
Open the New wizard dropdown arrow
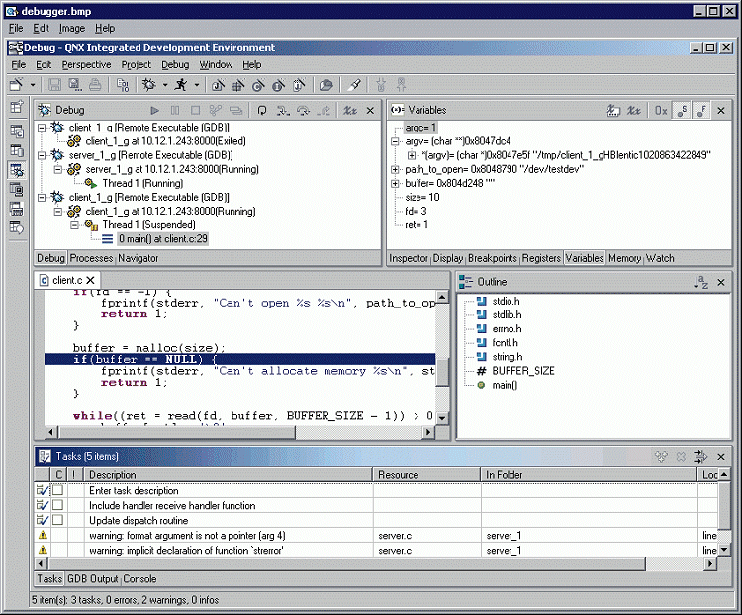point(33,85)
